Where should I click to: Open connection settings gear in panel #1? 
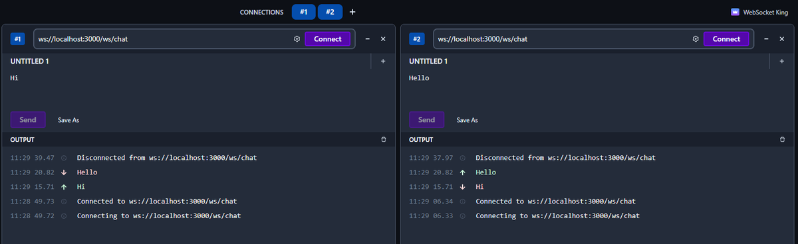[297, 39]
